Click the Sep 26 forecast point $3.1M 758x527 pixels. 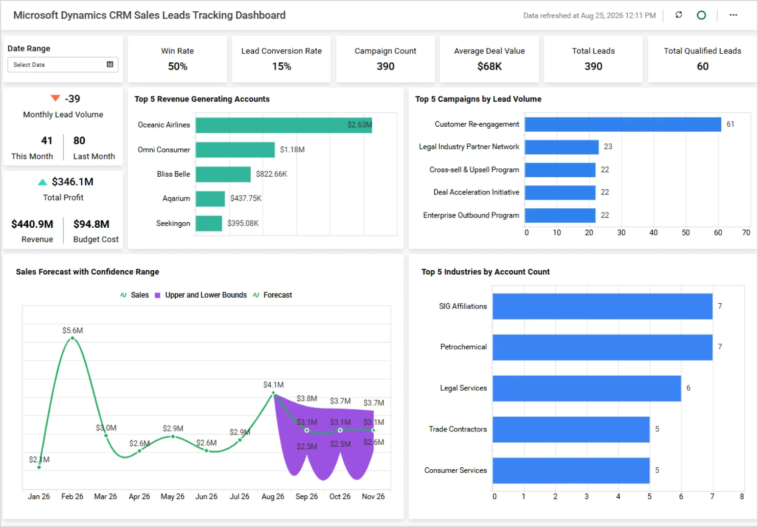click(307, 430)
